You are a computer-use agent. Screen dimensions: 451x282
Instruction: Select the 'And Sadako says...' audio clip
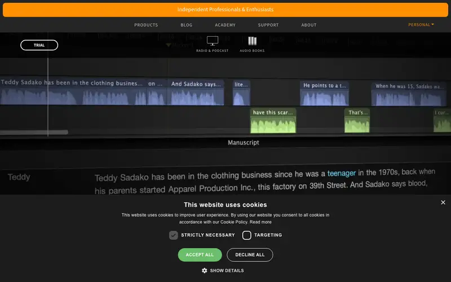click(196, 92)
